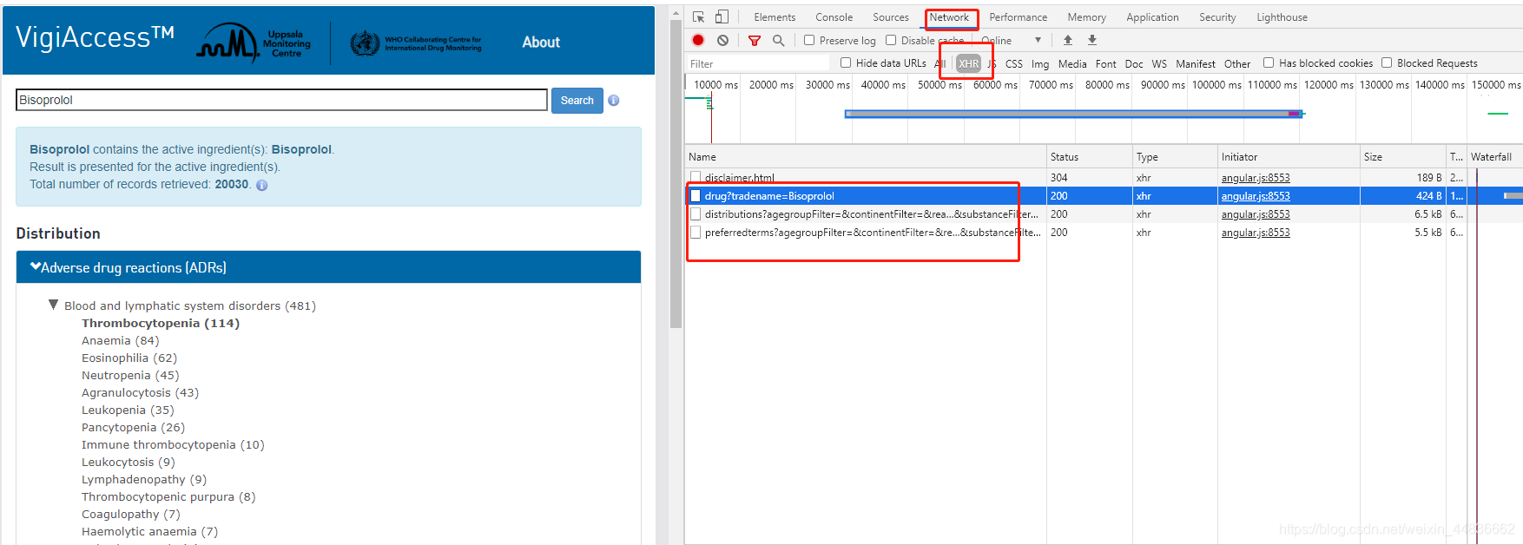
Task: Click the drug name search input field
Action: (x=281, y=100)
